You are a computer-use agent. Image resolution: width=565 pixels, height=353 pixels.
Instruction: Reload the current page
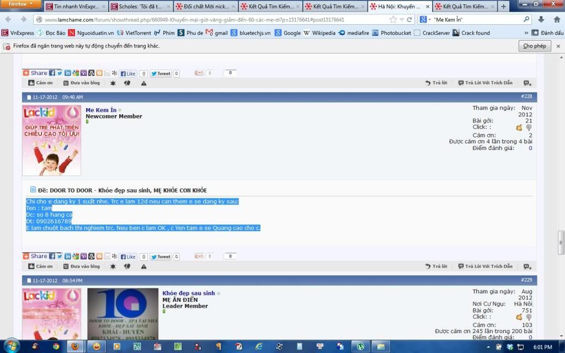tap(409, 19)
